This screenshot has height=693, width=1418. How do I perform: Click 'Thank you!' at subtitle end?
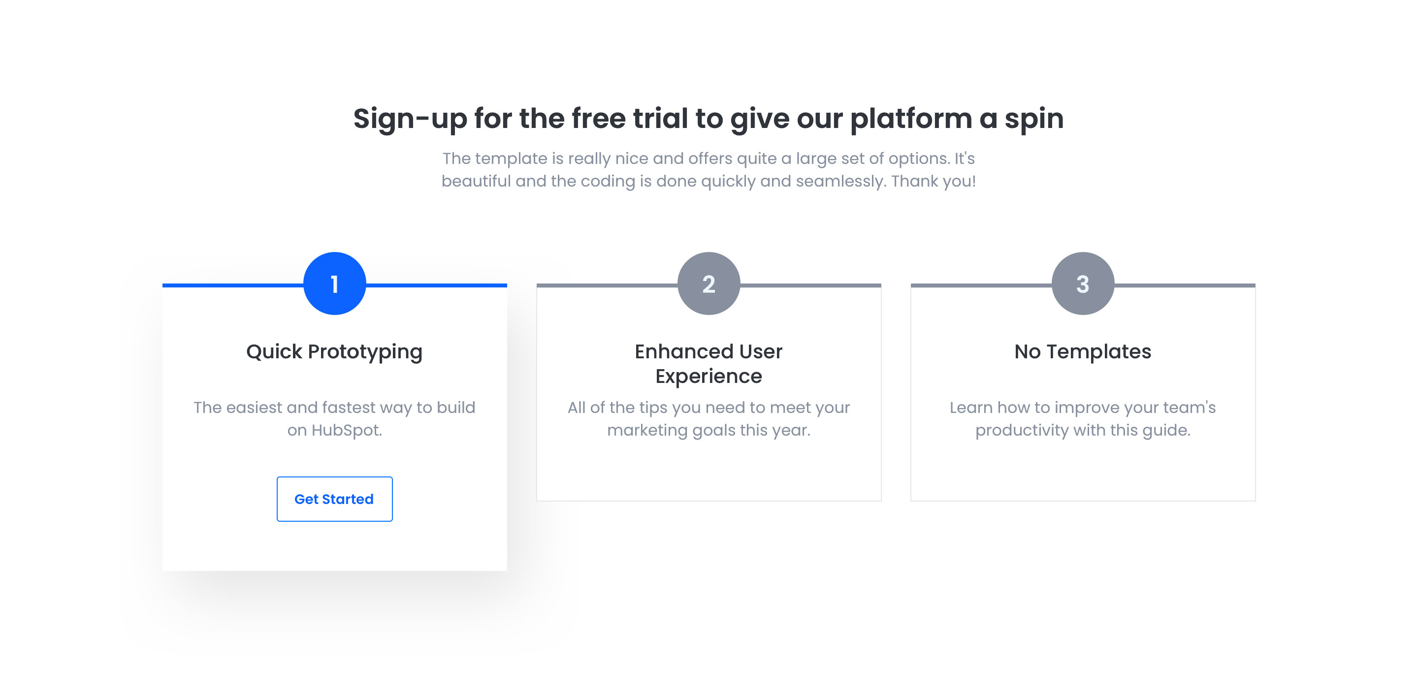(934, 181)
